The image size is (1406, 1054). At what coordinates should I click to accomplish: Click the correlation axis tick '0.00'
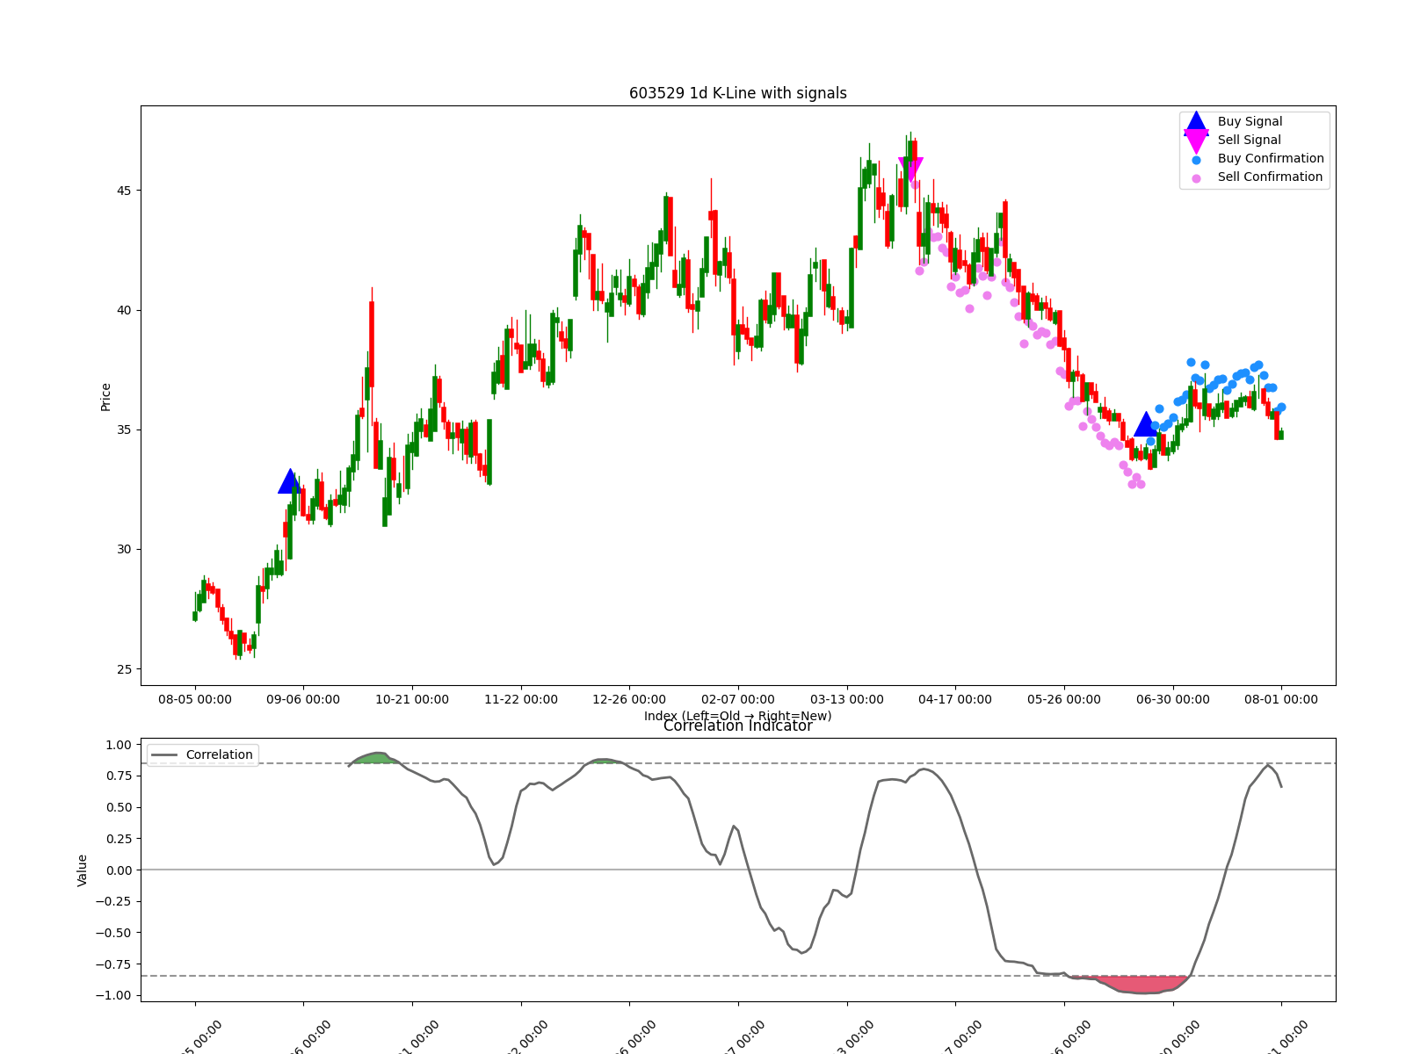click(119, 870)
